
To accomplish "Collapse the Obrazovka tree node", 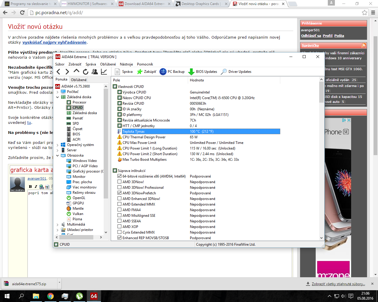I will coord(58,155).
